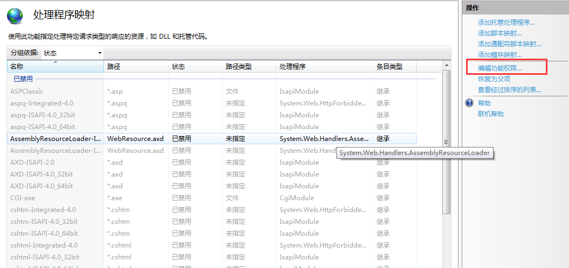Screen dimensions: 569x268
Task: Open 添加托管处理程序 link
Action: 506,23
